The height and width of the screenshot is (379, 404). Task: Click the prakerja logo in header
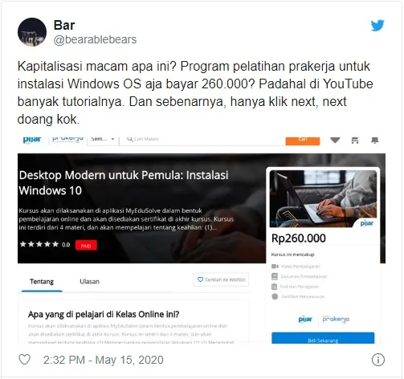(x=67, y=139)
